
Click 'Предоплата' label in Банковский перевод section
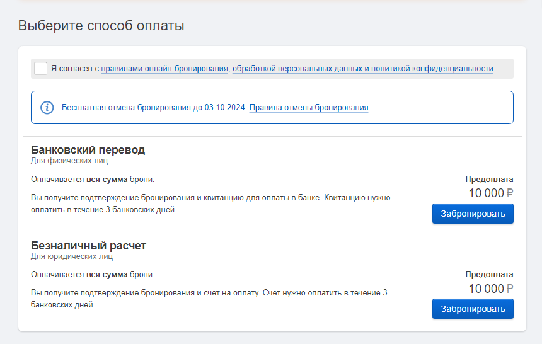[x=489, y=180]
